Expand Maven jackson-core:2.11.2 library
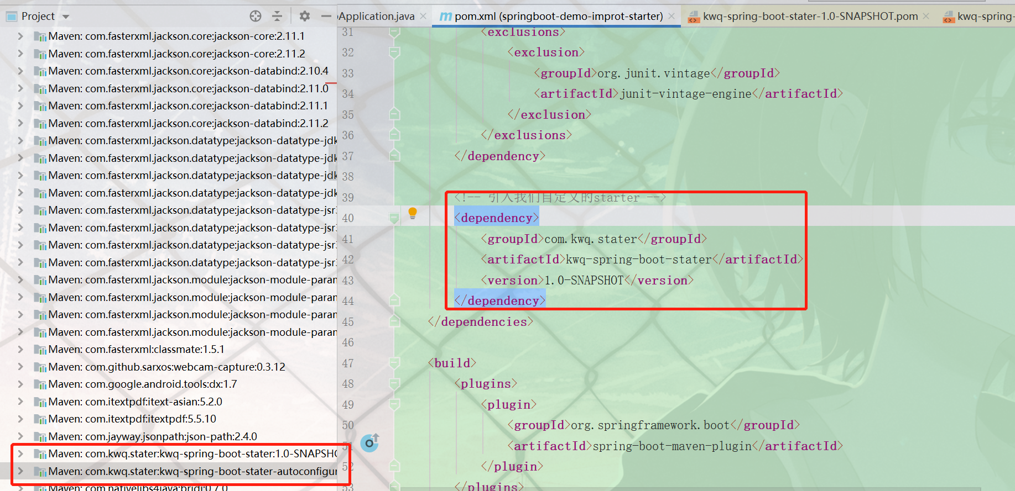This screenshot has height=491, width=1015. (x=20, y=54)
